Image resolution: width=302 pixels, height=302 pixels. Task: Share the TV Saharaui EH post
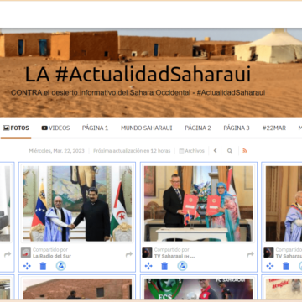coord(251,254)
